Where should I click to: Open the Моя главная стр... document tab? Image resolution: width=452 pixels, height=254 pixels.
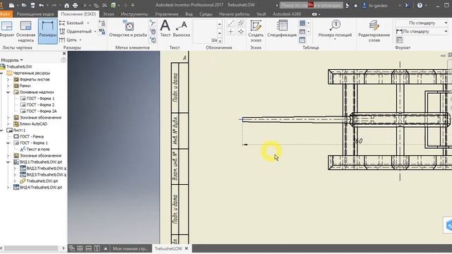coord(130,248)
